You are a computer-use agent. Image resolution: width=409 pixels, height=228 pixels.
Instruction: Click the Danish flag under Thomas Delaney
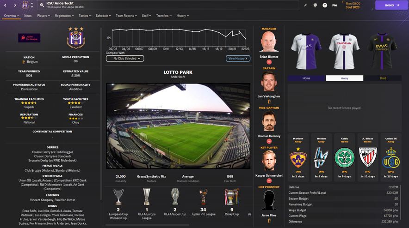coord(269,141)
